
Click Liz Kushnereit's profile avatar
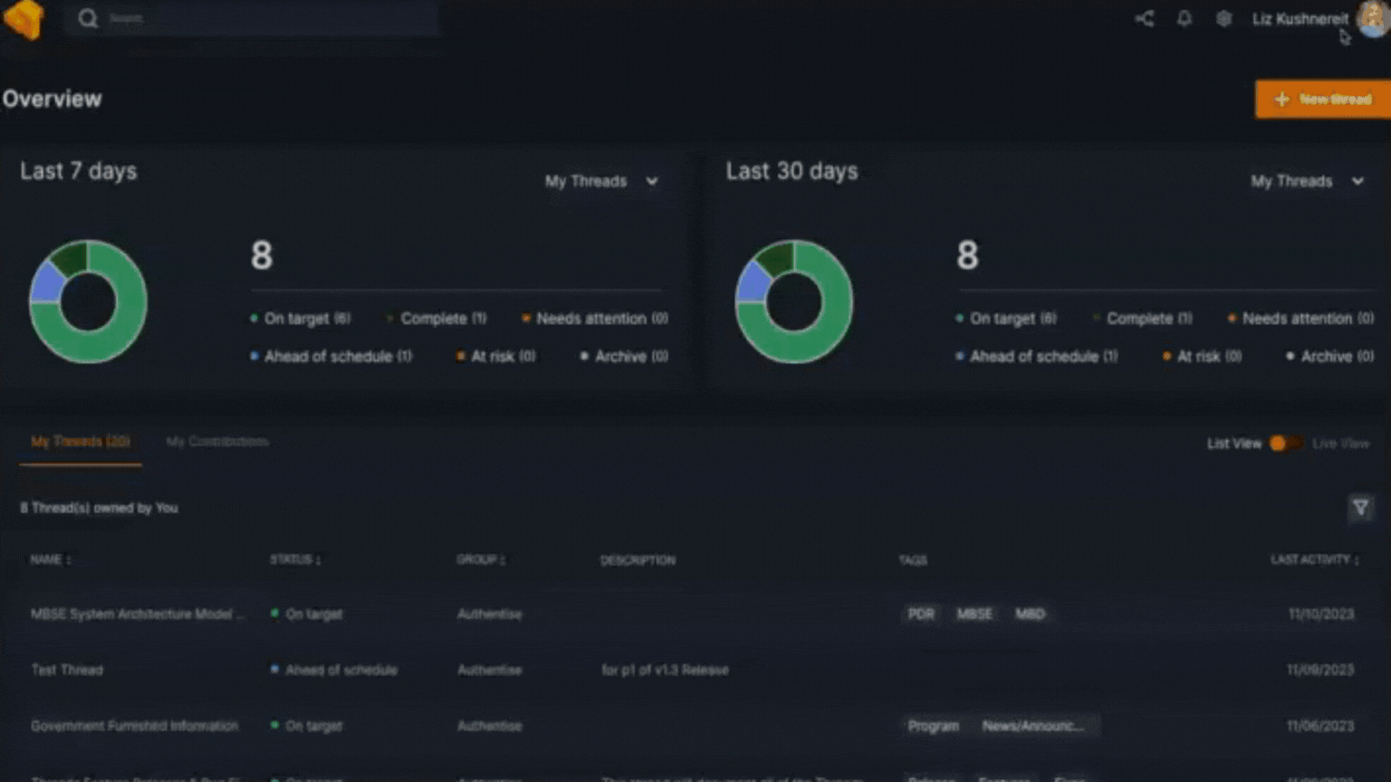pyautogui.click(x=1373, y=19)
